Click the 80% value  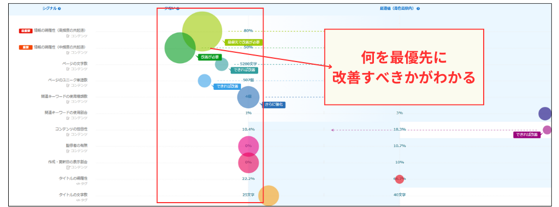click(x=248, y=31)
